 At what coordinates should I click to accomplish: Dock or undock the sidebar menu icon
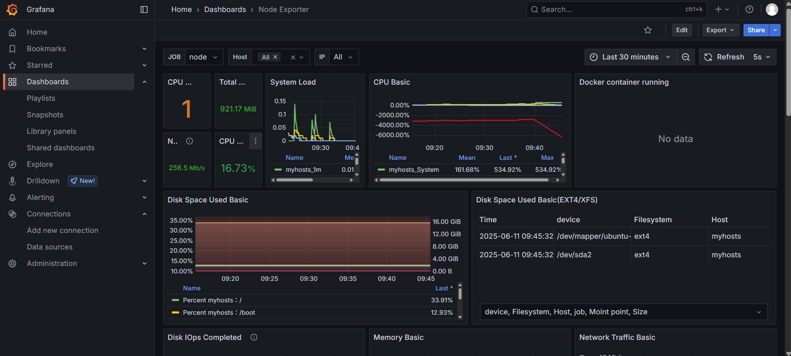(144, 9)
